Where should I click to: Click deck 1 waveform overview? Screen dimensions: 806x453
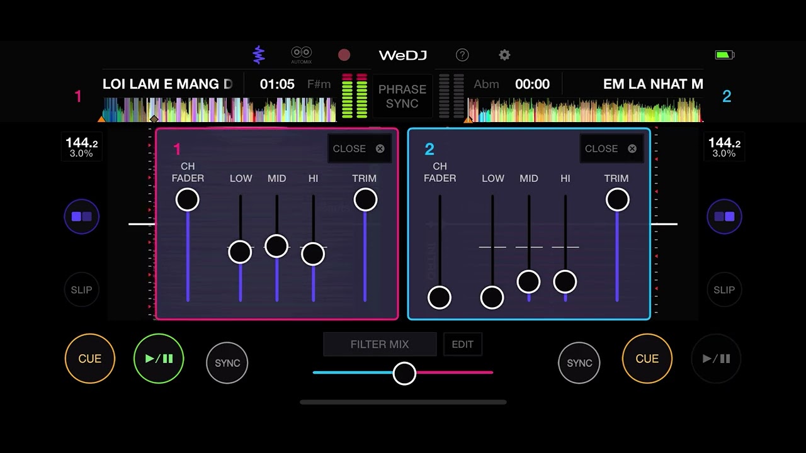click(219, 109)
